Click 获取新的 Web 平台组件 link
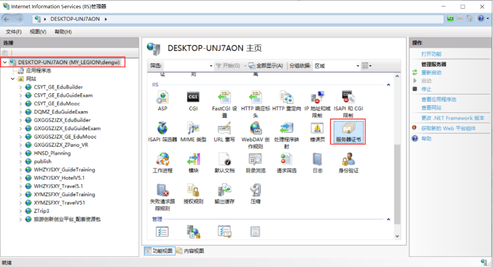This screenshot has width=493, height=267. point(448,128)
